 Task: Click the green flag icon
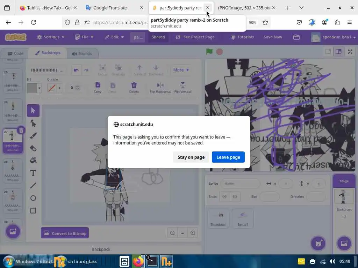[209, 52]
